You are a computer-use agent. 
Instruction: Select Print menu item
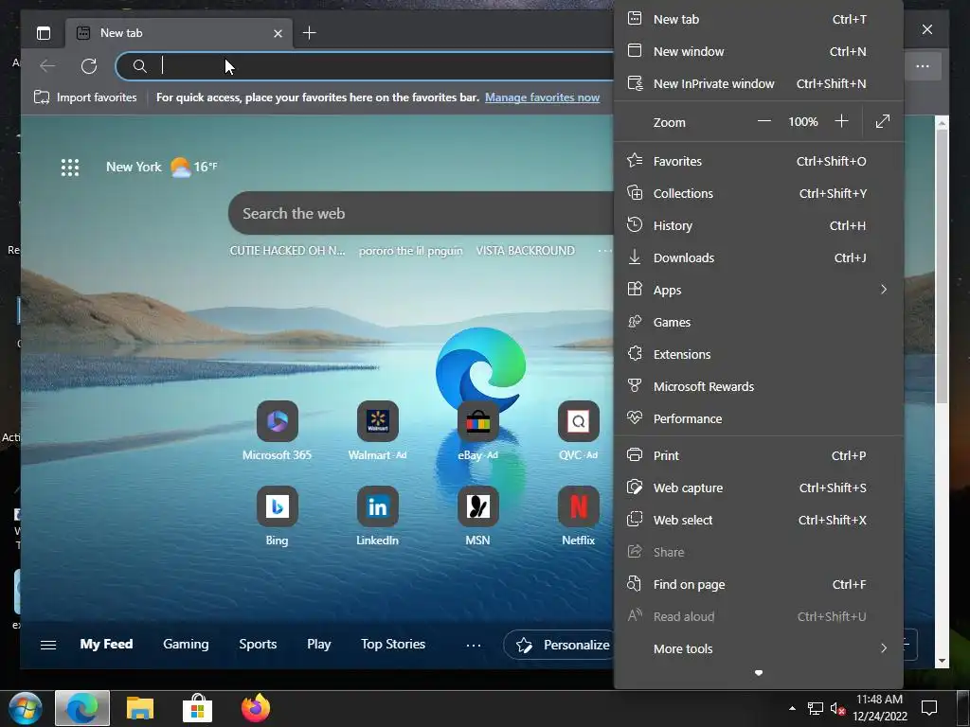pos(759,455)
